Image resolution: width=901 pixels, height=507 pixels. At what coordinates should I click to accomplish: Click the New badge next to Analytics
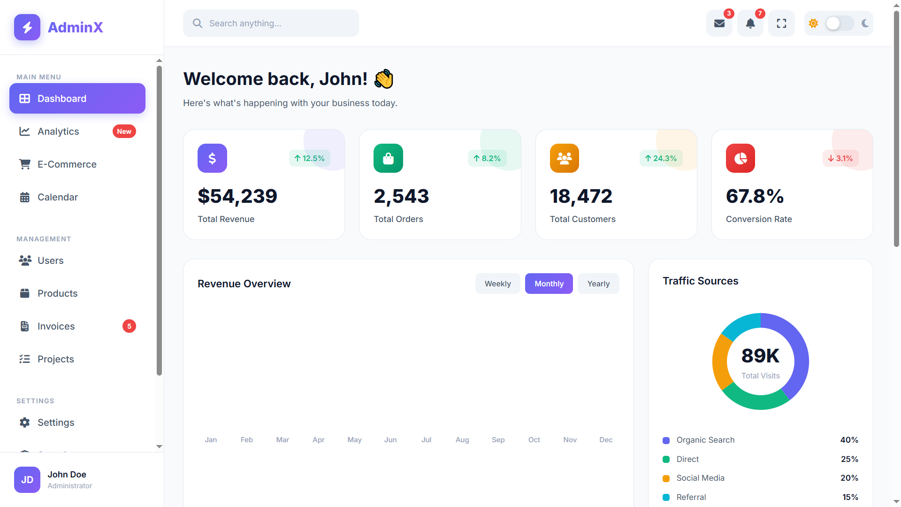click(124, 131)
